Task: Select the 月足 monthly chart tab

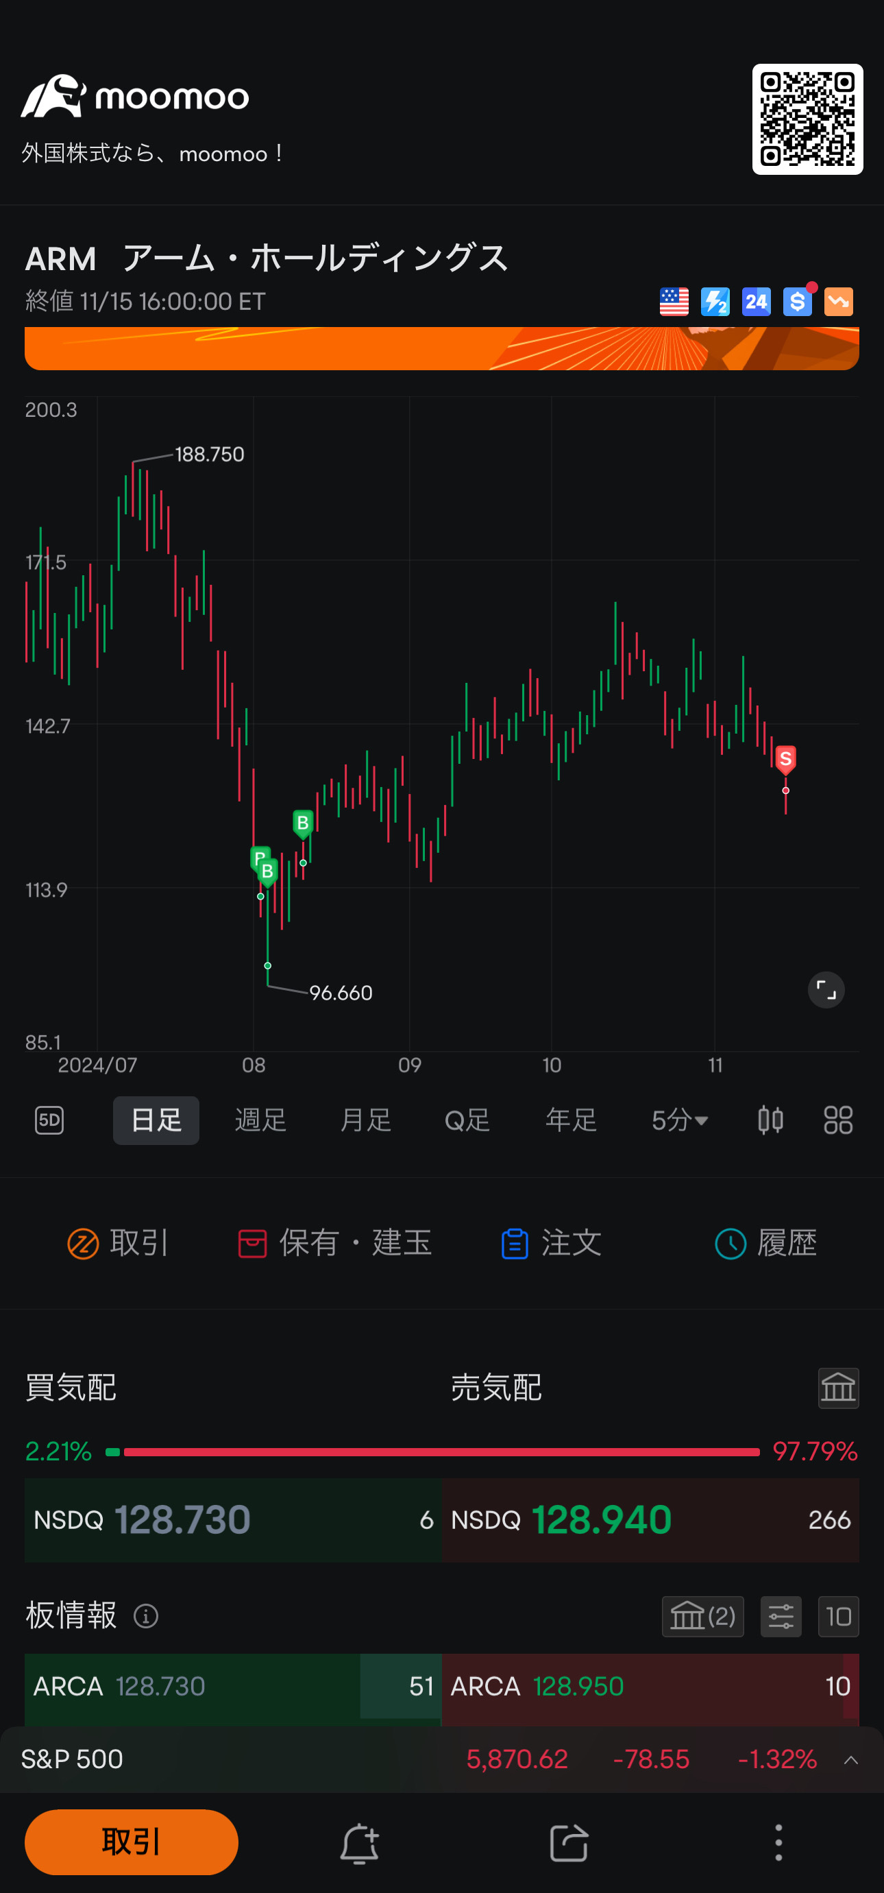Action: point(366,1120)
